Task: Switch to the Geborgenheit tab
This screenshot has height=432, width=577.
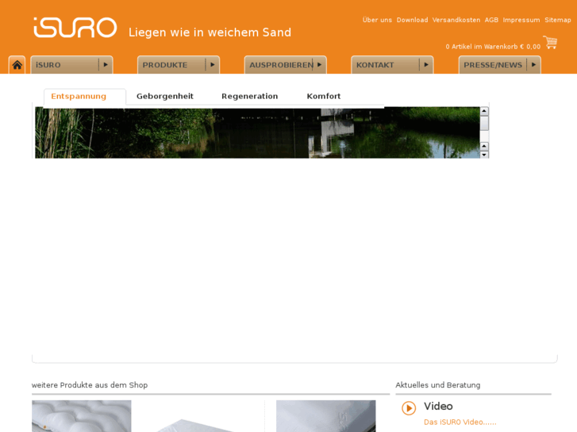Action: 165,97
